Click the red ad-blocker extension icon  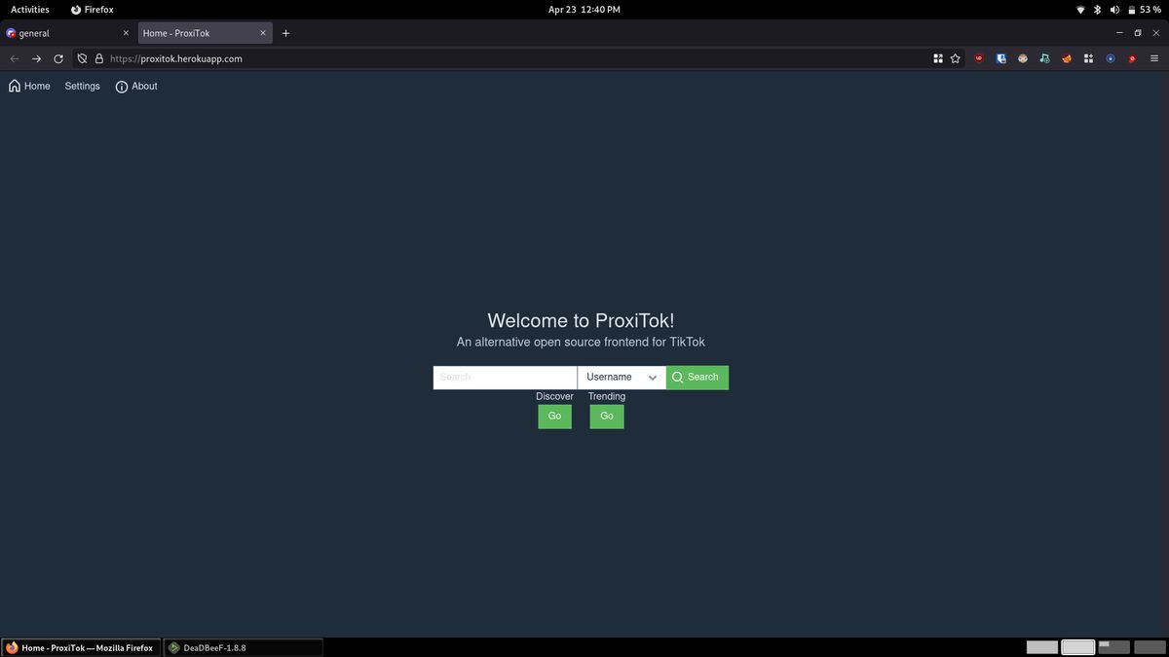click(978, 58)
